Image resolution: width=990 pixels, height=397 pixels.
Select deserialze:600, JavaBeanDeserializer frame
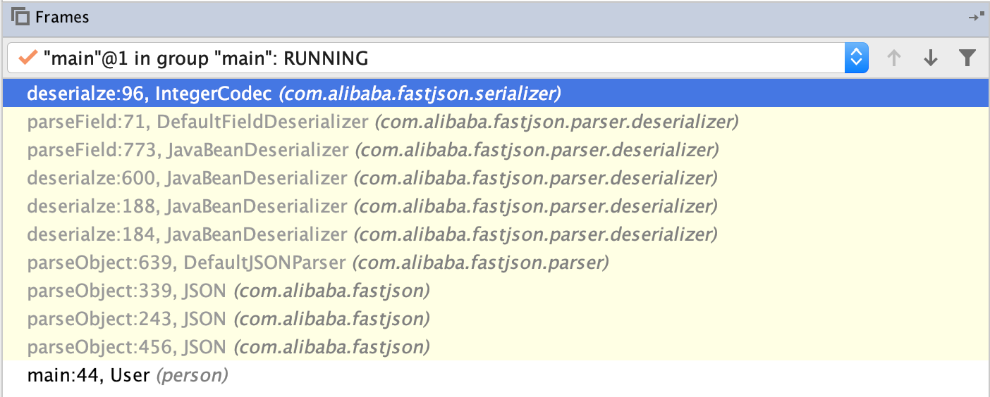(372, 178)
